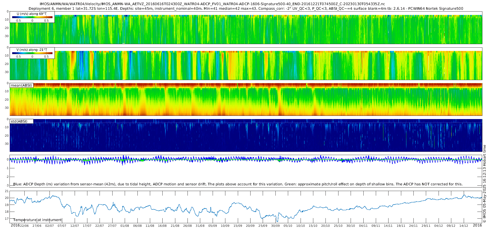The image size is (487, 230).
Task: Click the 'Temperature at instrument' label
Action: 38,220
